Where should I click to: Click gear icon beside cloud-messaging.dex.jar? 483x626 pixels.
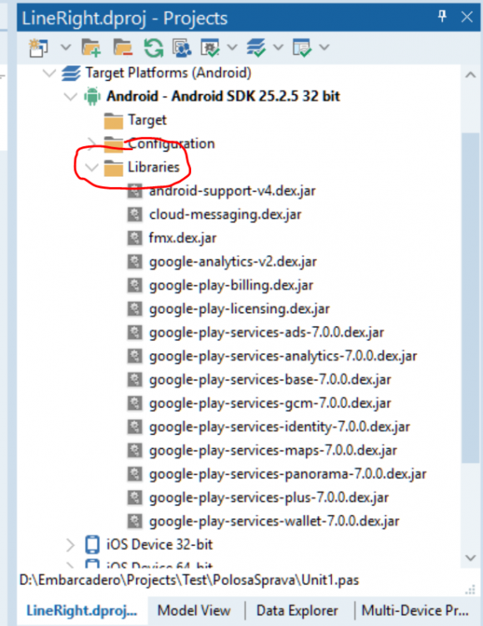pyautogui.click(x=134, y=215)
